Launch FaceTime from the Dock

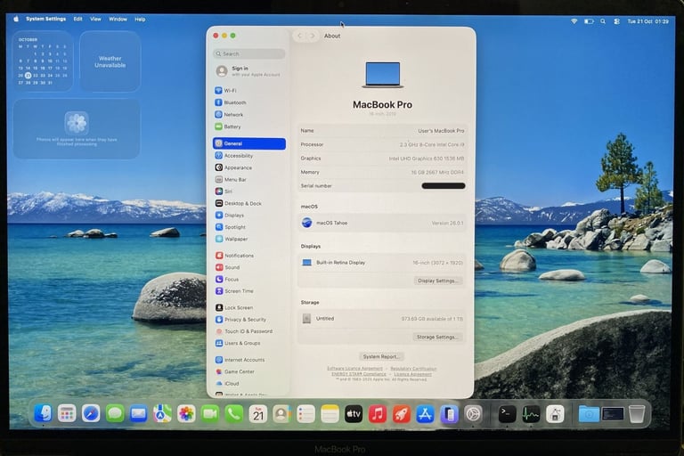point(210,413)
